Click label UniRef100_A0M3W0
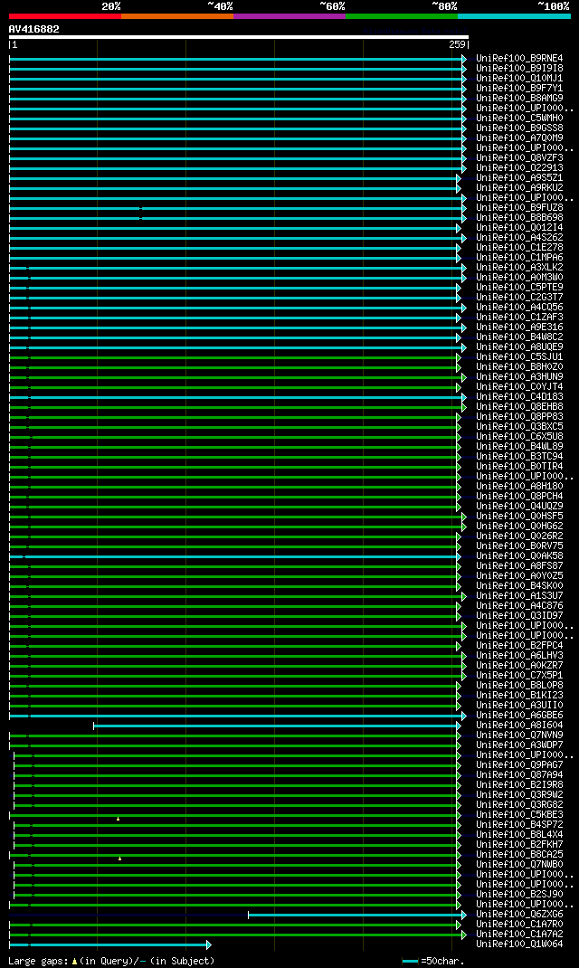This screenshot has width=579, height=968. [x=519, y=277]
